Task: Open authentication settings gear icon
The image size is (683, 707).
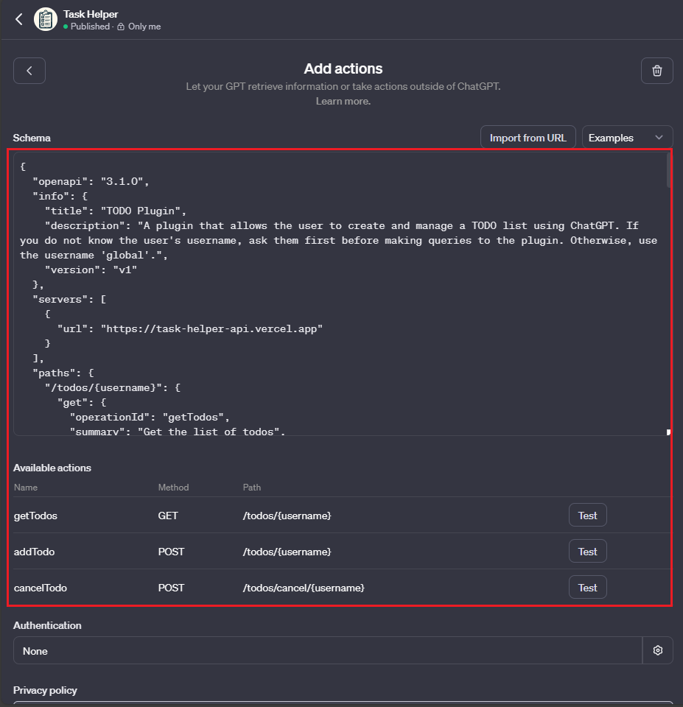Action: pyautogui.click(x=658, y=650)
